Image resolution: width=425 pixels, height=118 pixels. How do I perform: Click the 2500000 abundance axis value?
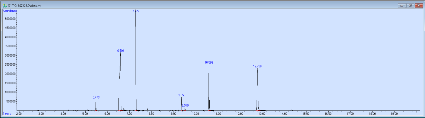[x=10, y=65]
